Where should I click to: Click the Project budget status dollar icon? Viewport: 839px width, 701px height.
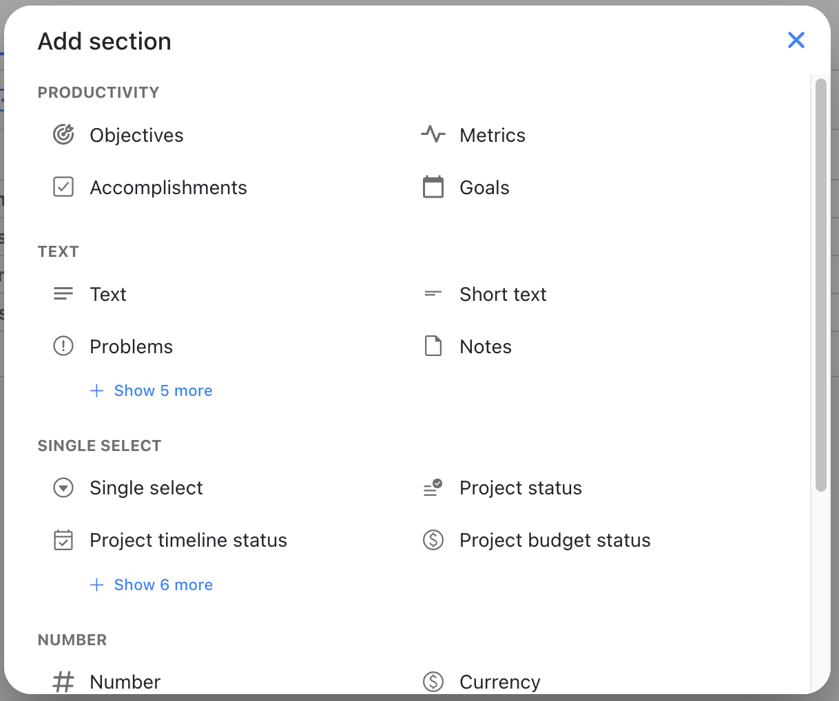pyautogui.click(x=433, y=540)
